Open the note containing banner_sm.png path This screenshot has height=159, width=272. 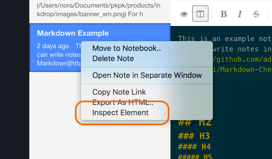point(98,9)
